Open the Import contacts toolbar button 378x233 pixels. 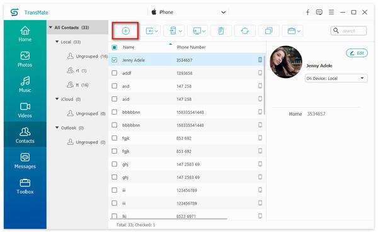pos(152,31)
